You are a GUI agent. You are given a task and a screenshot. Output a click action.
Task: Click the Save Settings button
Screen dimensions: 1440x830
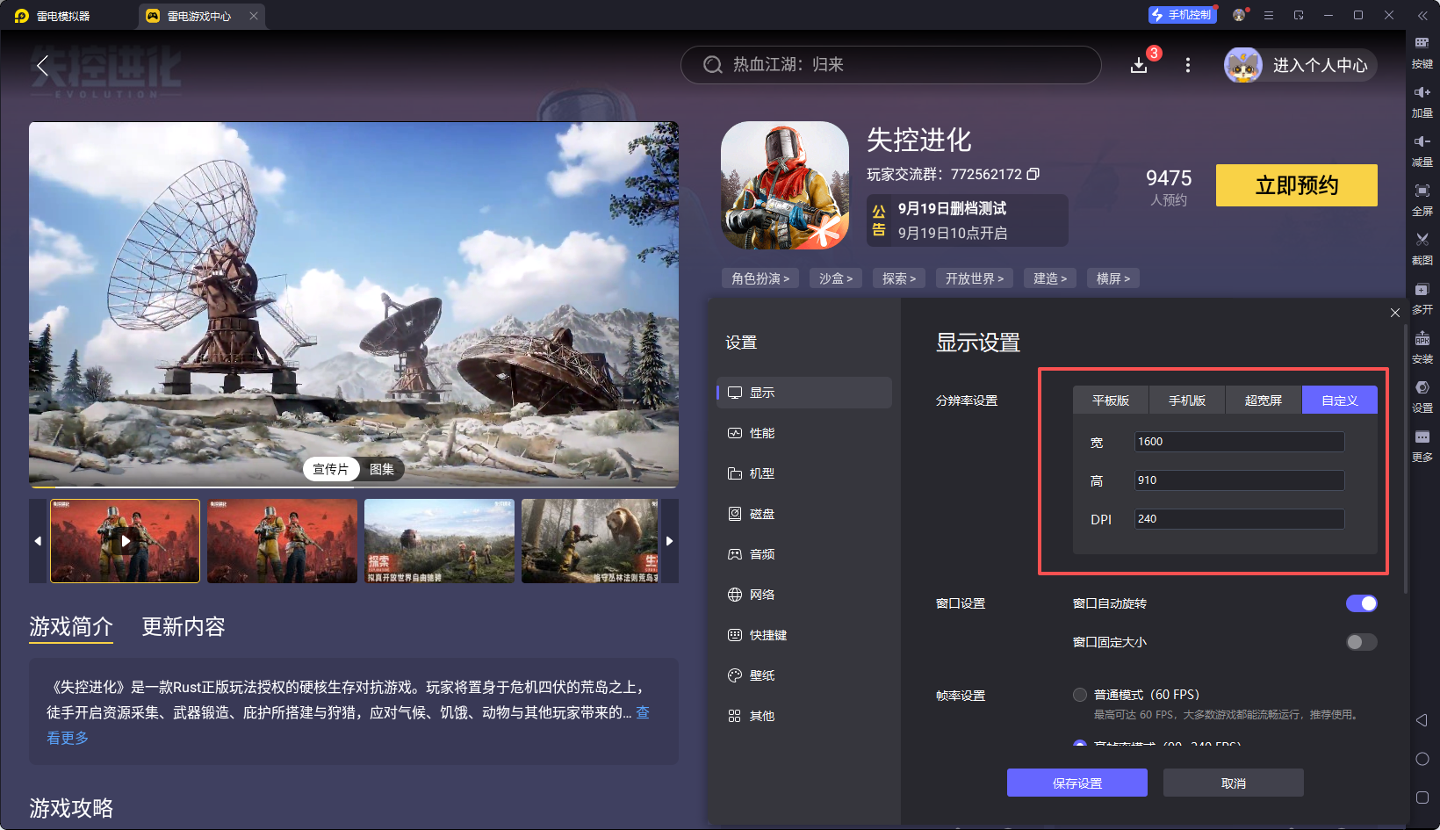tap(1076, 783)
